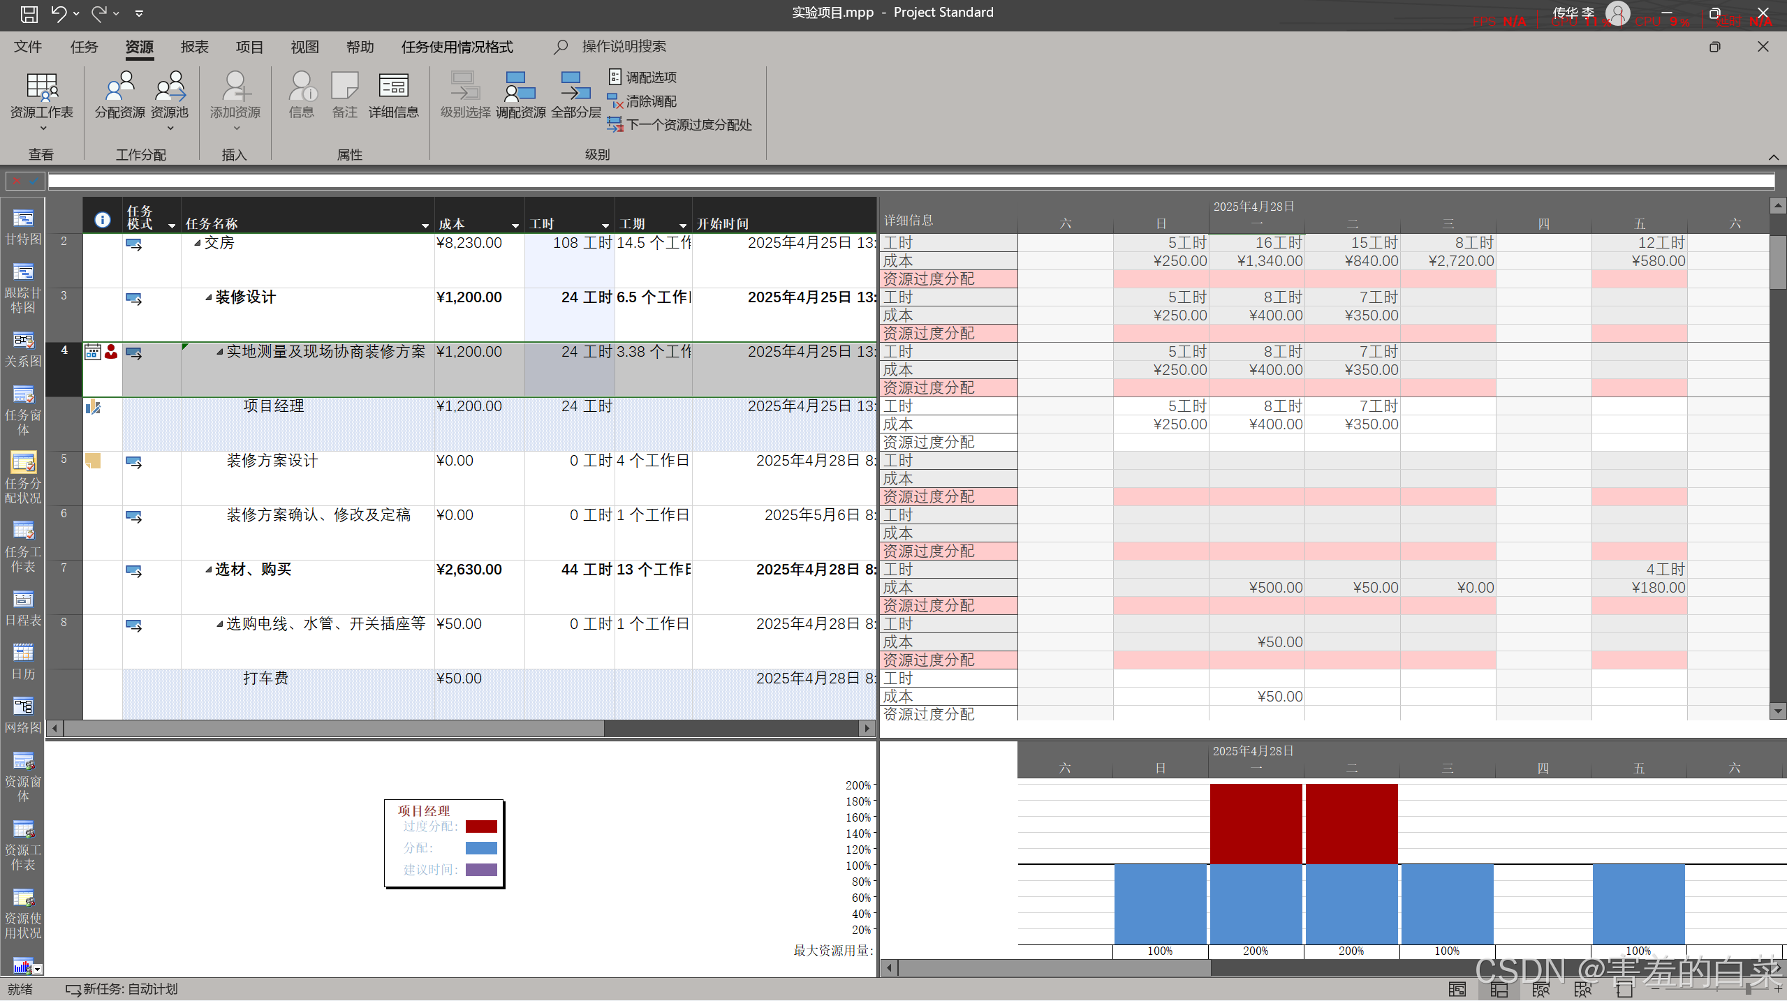This screenshot has height=1001, width=1787.
Task: Click the red 过度分配 legend swatch
Action: click(481, 826)
